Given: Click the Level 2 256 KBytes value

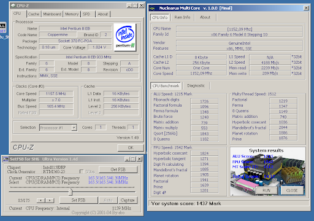Looking at the screenshot, I should click(121, 106).
